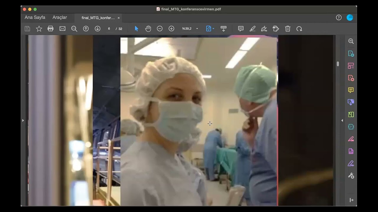Image resolution: width=378 pixels, height=212 pixels.
Task: Open the Ana Sayfa tab
Action: click(35, 17)
